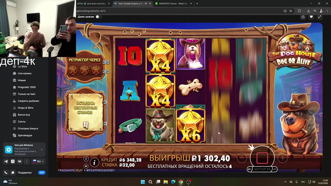Open Bonus buy category

pyautogui.click(x=24, y=115)
